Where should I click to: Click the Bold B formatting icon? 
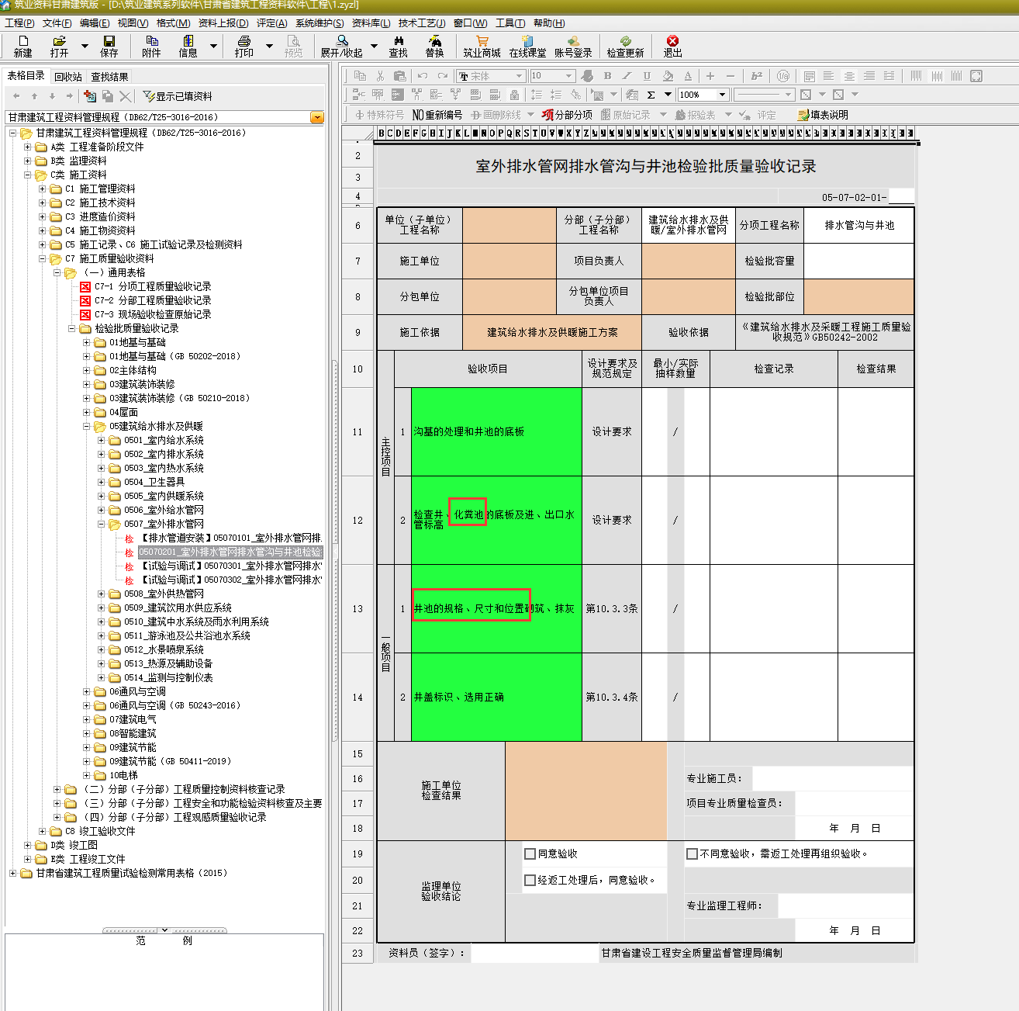click(x=607, y=76)
